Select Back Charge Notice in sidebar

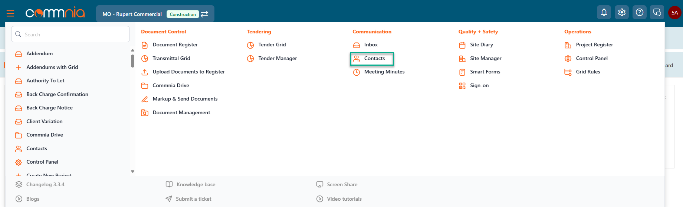point(49,108)
